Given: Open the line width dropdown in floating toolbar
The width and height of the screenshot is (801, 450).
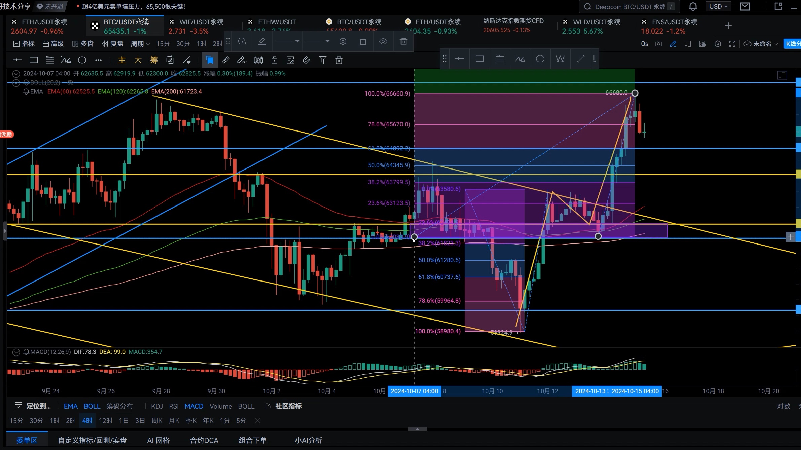Looking at the screenshot, I should coord(317,41).
